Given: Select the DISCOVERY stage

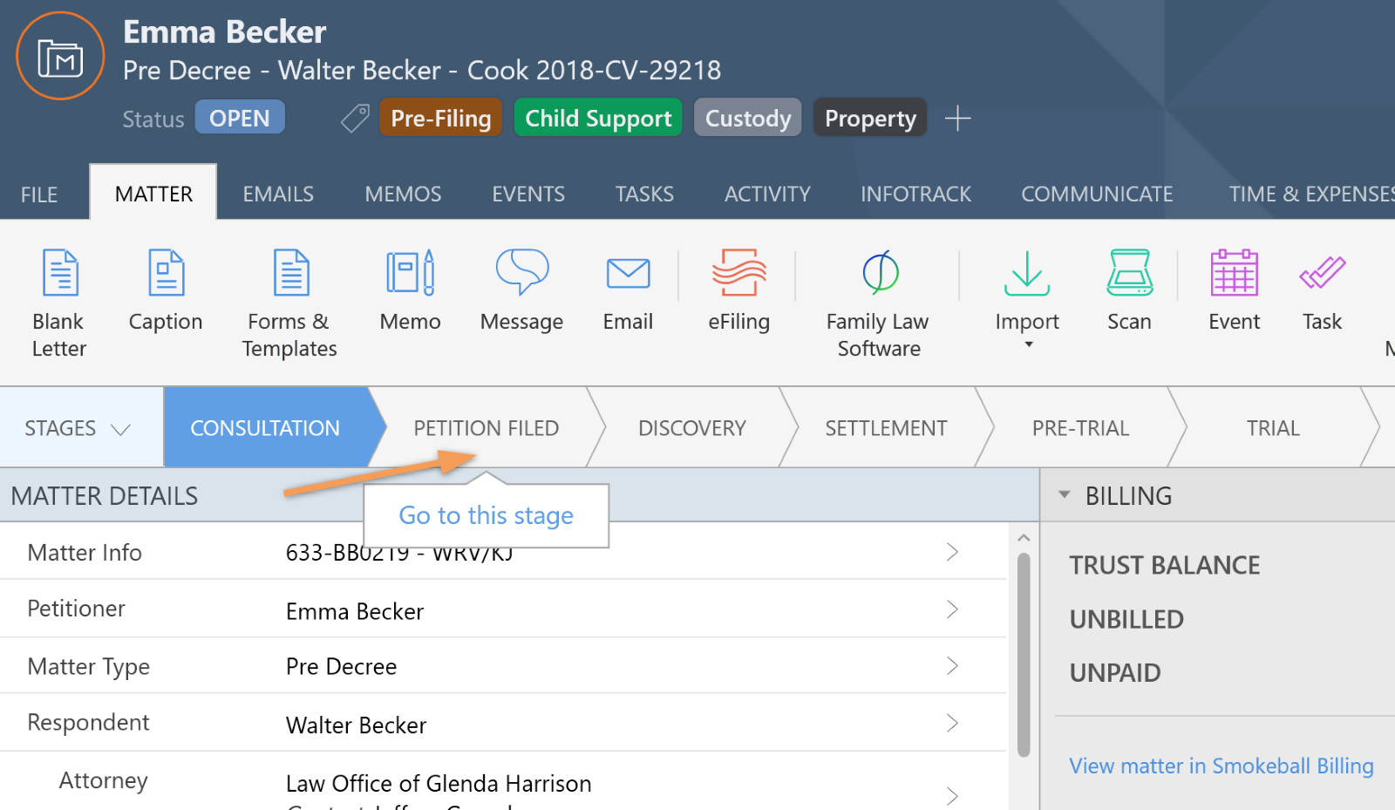Looking at the screenshot, I should [x=692, y=428].
